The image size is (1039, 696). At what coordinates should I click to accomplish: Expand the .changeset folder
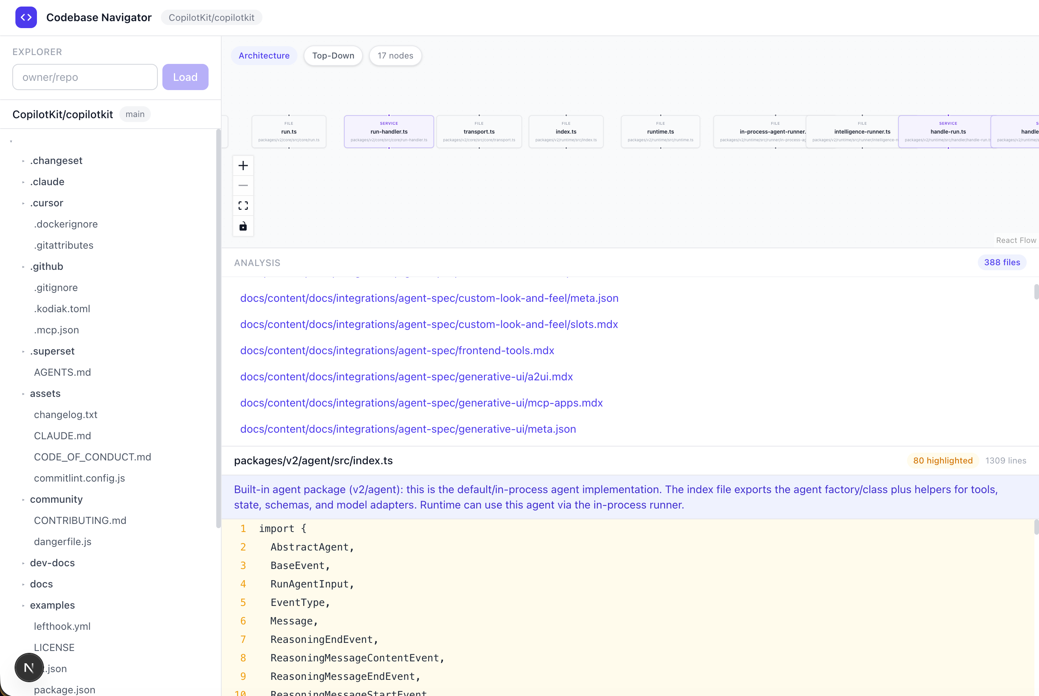[x=56, y=161]
